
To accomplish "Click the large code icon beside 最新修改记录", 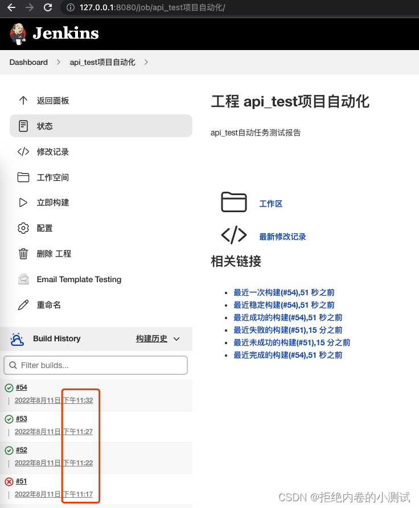I will click(234, 235).
